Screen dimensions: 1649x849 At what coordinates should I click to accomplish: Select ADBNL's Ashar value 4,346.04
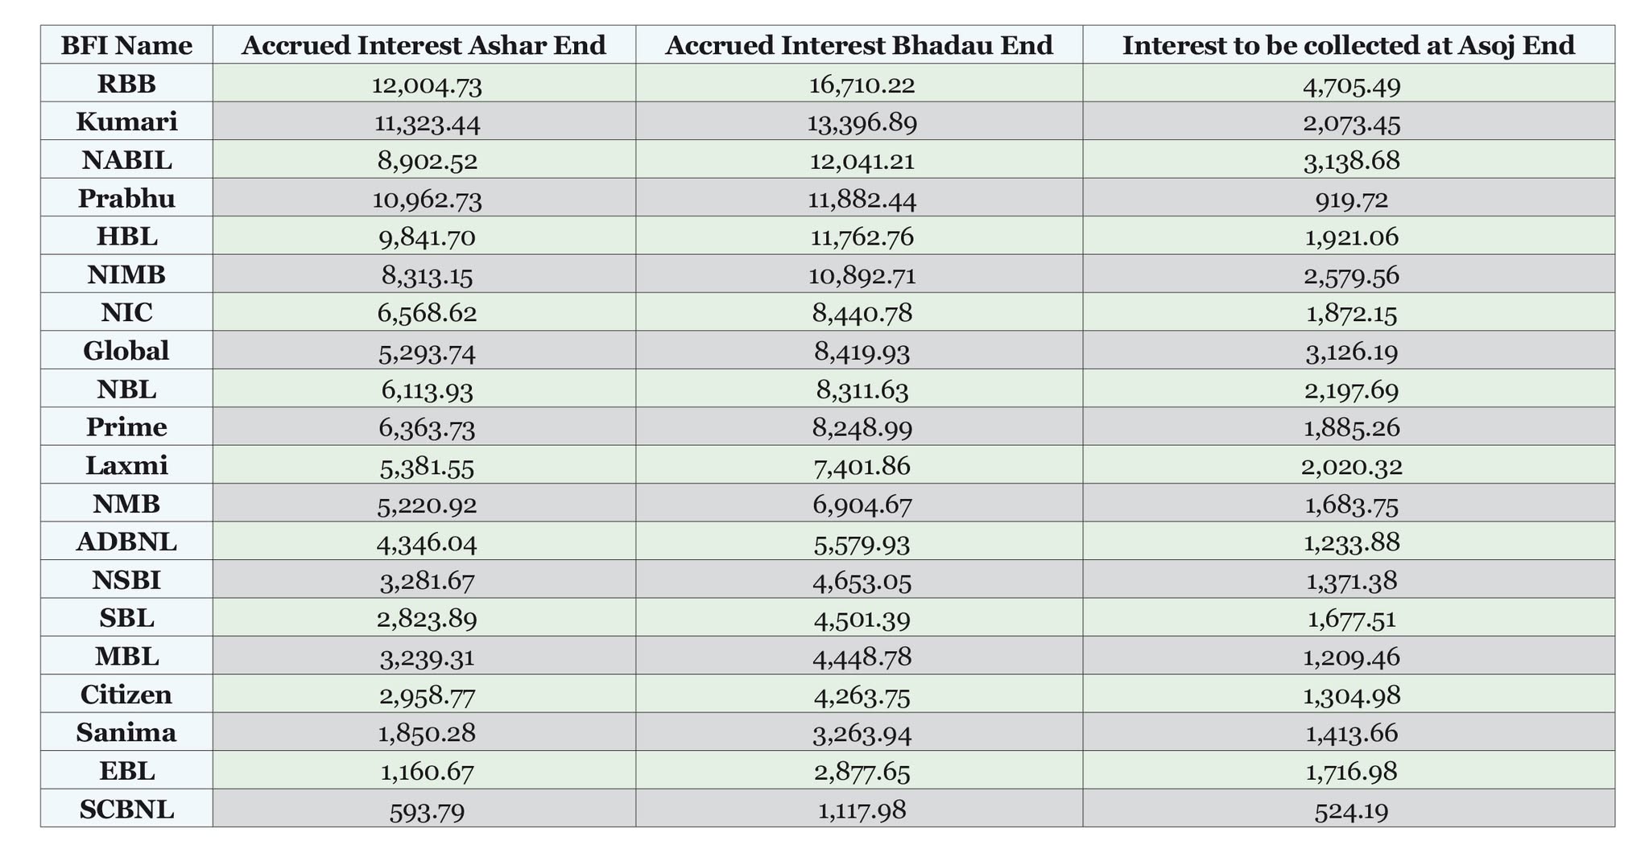pyautogui.click(x=427, y=542)
